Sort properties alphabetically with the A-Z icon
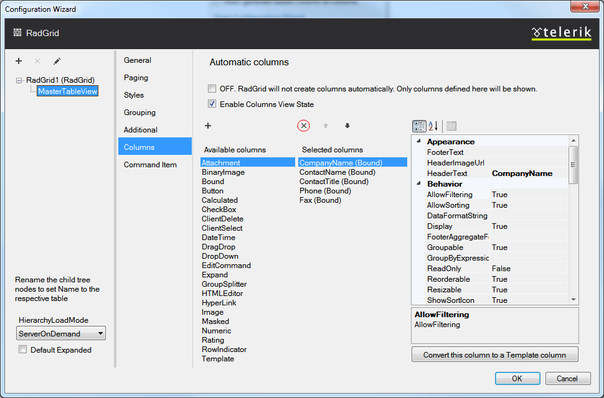Image resolution: width=604 pixels, height=398 pixels. click(x=433, y=126)
